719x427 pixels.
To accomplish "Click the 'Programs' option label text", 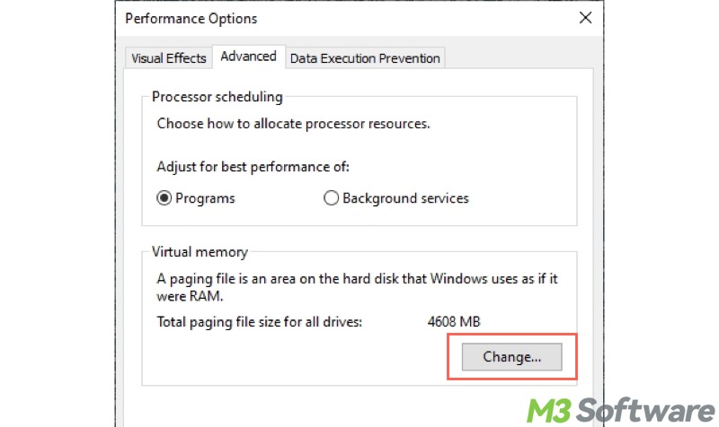I will (x=205, y=198).
